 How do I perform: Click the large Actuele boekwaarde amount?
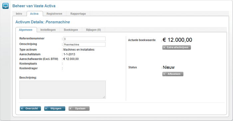point(177,40)
